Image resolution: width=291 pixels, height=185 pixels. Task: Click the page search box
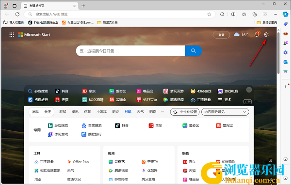(130, 51)
